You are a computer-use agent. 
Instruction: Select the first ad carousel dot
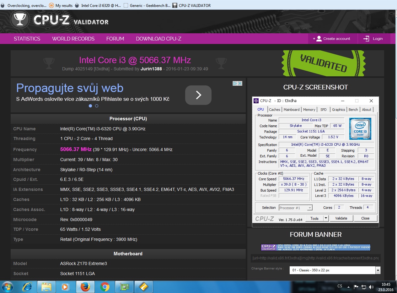tap(90, 106)
